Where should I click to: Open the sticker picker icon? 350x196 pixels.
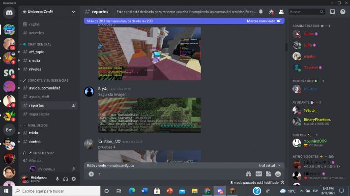click(268, 174)
